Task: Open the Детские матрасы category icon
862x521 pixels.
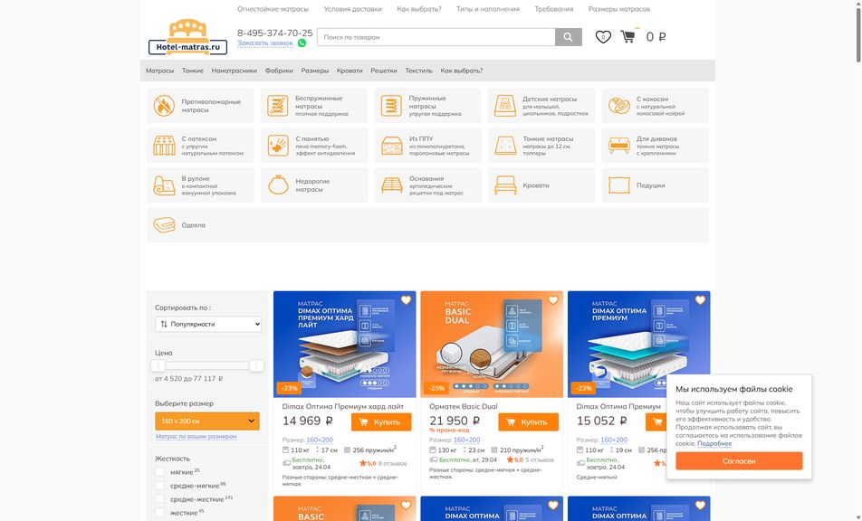Action: 504,106
